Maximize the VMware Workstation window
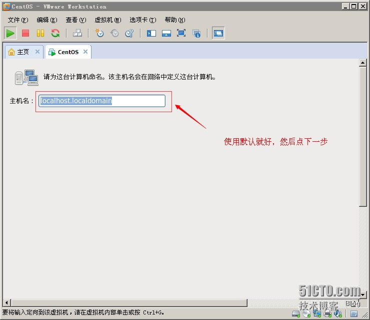The height and width of the screenshot is (320, 370). coord(353,7)
